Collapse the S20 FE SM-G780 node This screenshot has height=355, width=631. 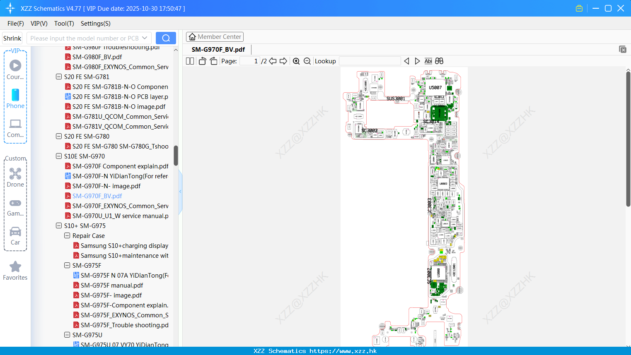tap(59, 136)
